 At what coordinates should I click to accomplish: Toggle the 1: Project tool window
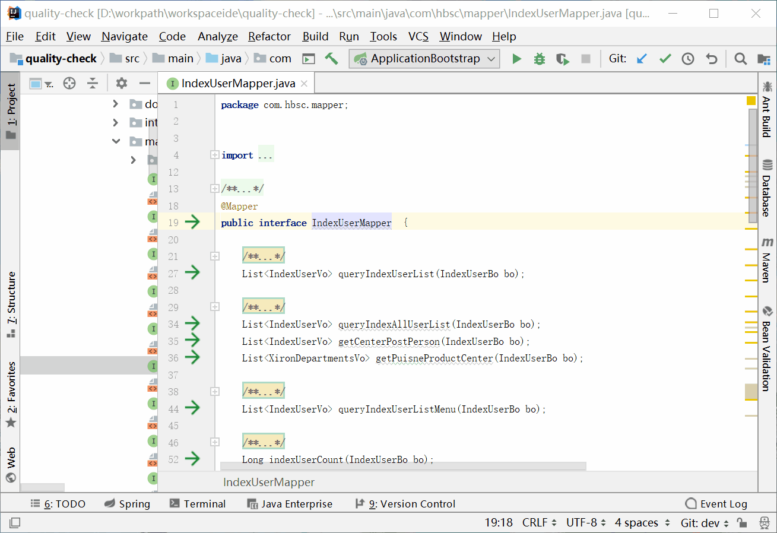click(10, 111)
